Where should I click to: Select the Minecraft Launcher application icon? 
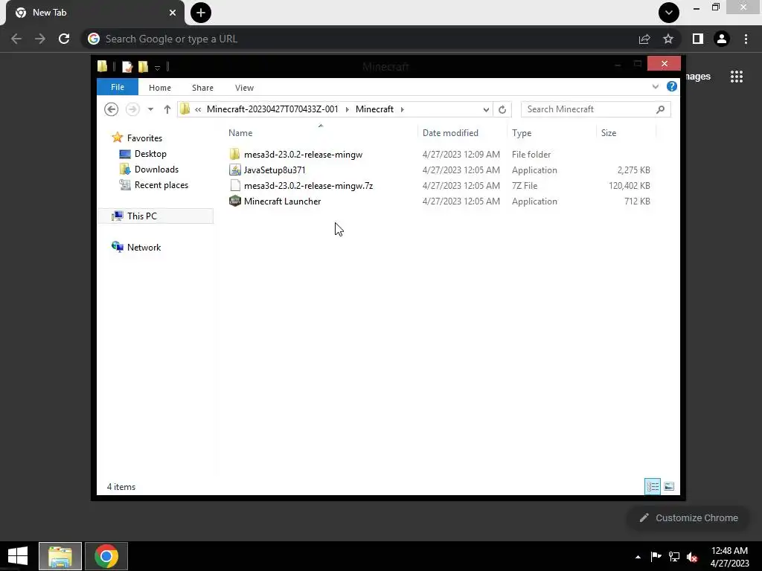[234, 201]
